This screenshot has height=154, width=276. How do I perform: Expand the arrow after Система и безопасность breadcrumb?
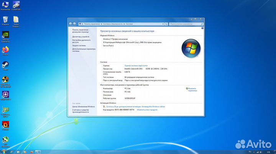124,24
